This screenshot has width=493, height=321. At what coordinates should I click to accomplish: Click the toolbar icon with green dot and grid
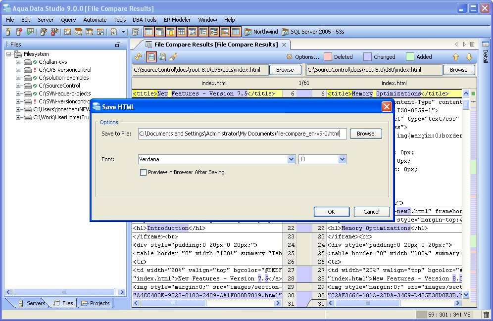30,32
